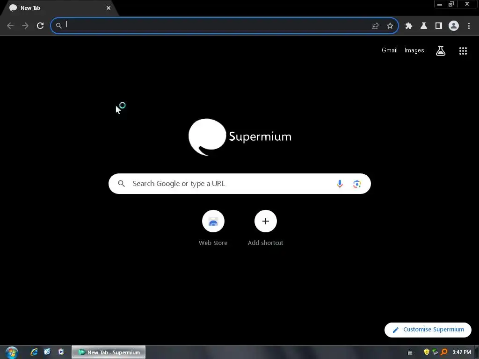The image size is (479, 359).
Task: Open the toolbar flask experiments icon
Action: 424,26
